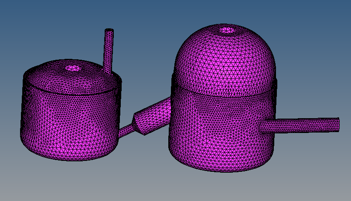The height and width of the screenshot is (201, 351).
Task: Select the dome of the right tank
Action: (x=225, y=61)
